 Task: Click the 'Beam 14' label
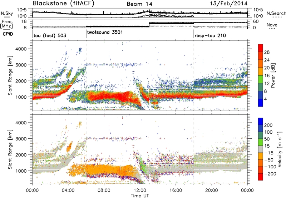[139, 4]
